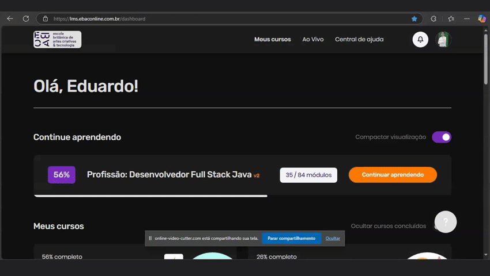Open the favorites list icon
The image size is (490, 276).
451,19
